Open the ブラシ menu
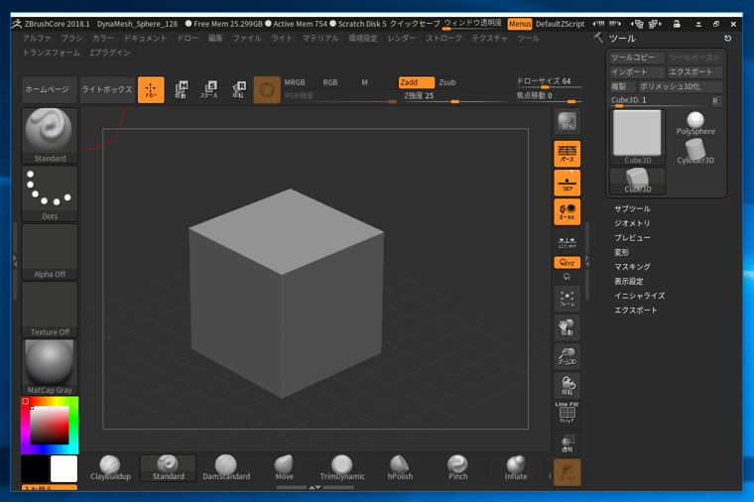The width and height of the screenshot is (754, 502). tap(71, 39)
